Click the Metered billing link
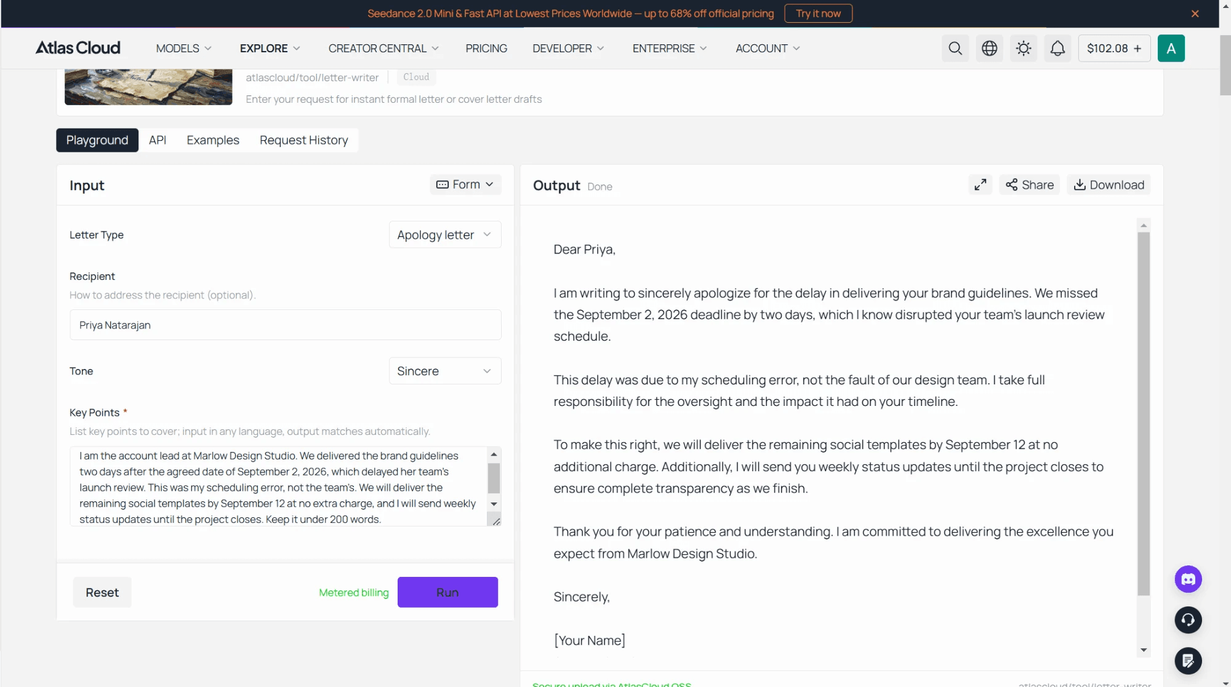1231x687 pixels. pyautogui.click(x=353, y=593)
